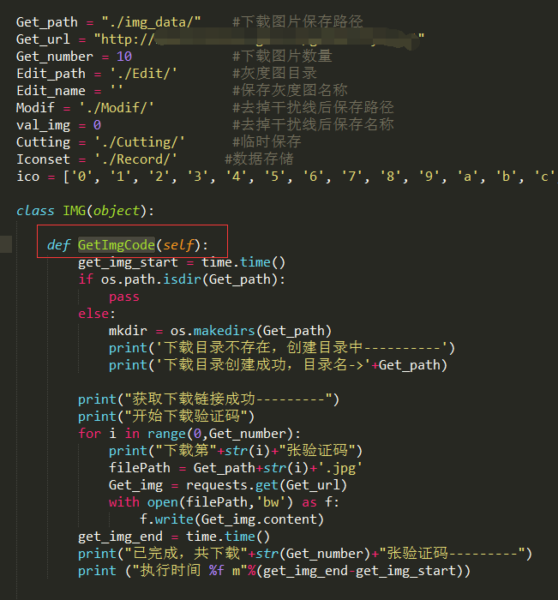Click the f.write call line
Screen dimensions: 558x600
(x=232, y=519)
